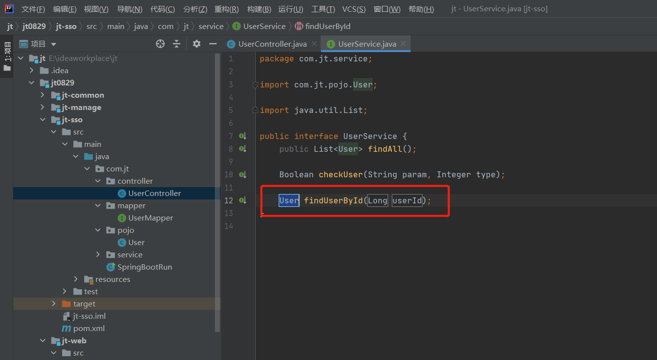
Task: Expand the resources folder
Action: (76, 279)
